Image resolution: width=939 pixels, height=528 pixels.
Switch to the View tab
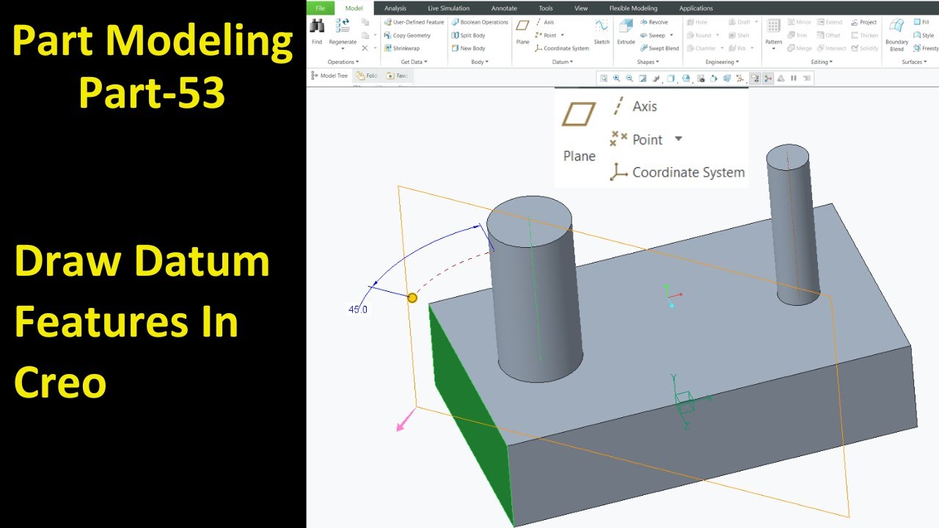[581, 8]
